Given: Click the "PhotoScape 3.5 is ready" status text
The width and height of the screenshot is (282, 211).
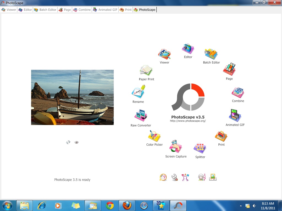Looking at the screenshot, I should (72, 180).
